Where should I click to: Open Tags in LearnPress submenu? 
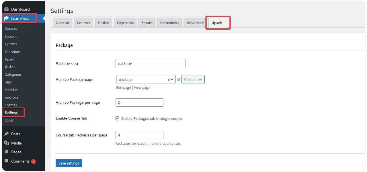(x=8, y=82)
